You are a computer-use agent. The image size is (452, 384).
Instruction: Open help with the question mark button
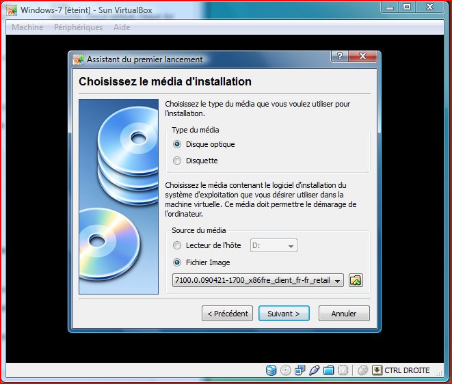pyautogui.click(x=340, y=56)
